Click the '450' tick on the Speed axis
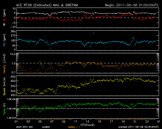The image size is (162, 129). 13,95
